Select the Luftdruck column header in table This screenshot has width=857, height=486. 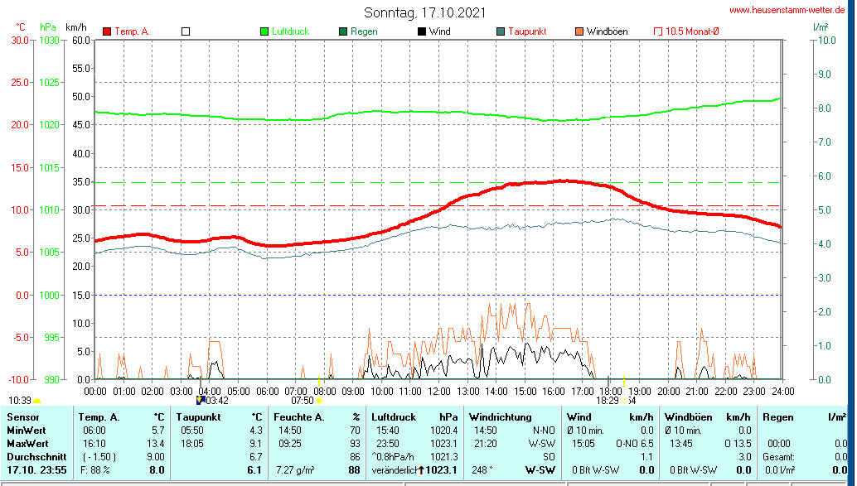pos(394,417)
